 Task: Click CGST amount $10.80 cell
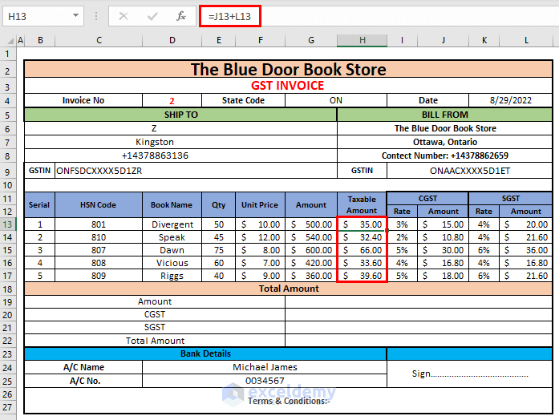click(x=444, y=237)
